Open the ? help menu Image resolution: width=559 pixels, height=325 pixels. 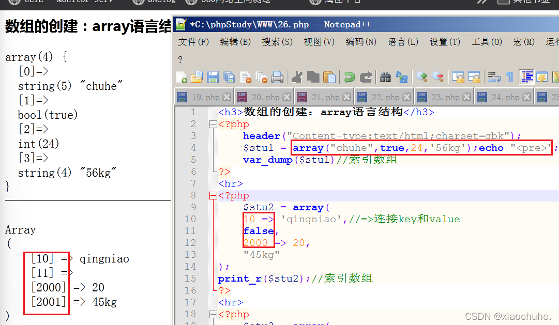(x=180, y=59)
